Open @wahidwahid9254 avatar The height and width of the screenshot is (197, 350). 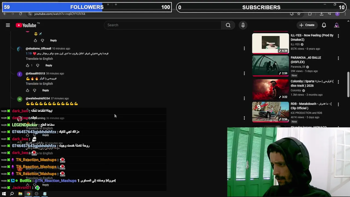click(x=19, y=99)
